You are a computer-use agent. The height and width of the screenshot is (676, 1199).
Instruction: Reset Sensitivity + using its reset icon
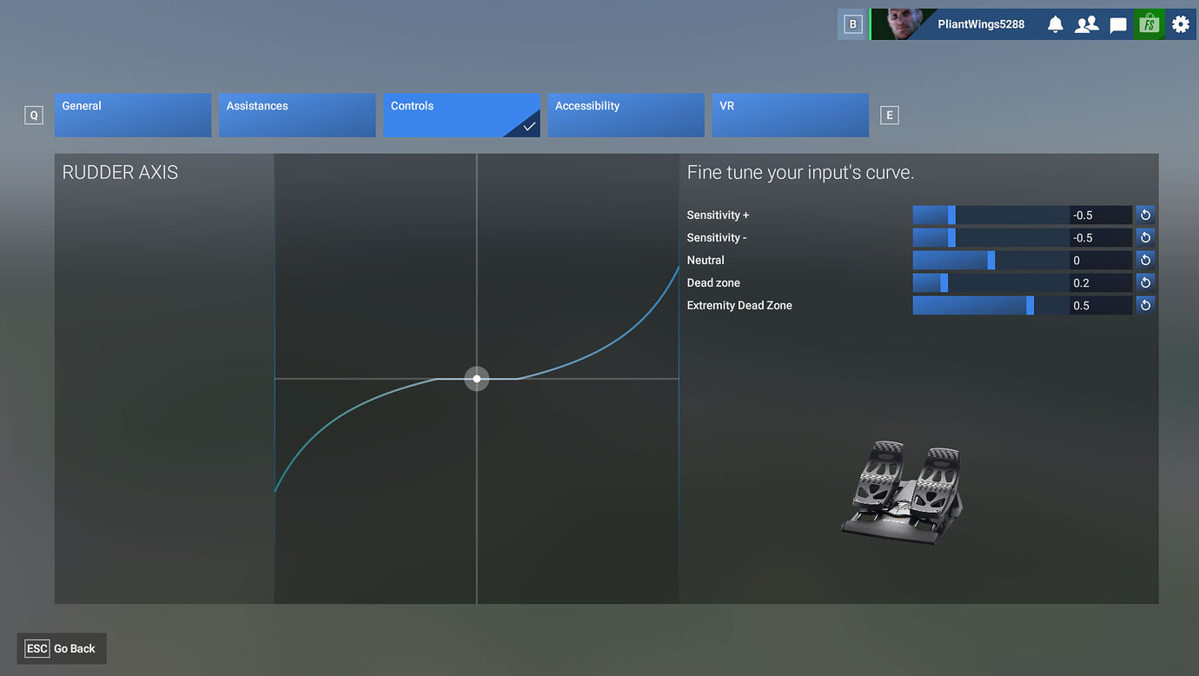pyautogui.click(x=1144, y=215)
